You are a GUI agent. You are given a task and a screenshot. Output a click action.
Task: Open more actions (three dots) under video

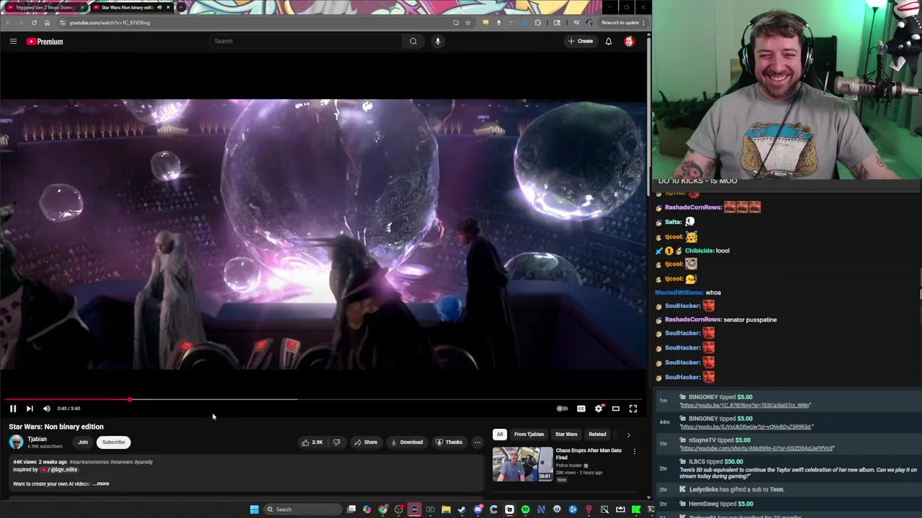(477, 442)
